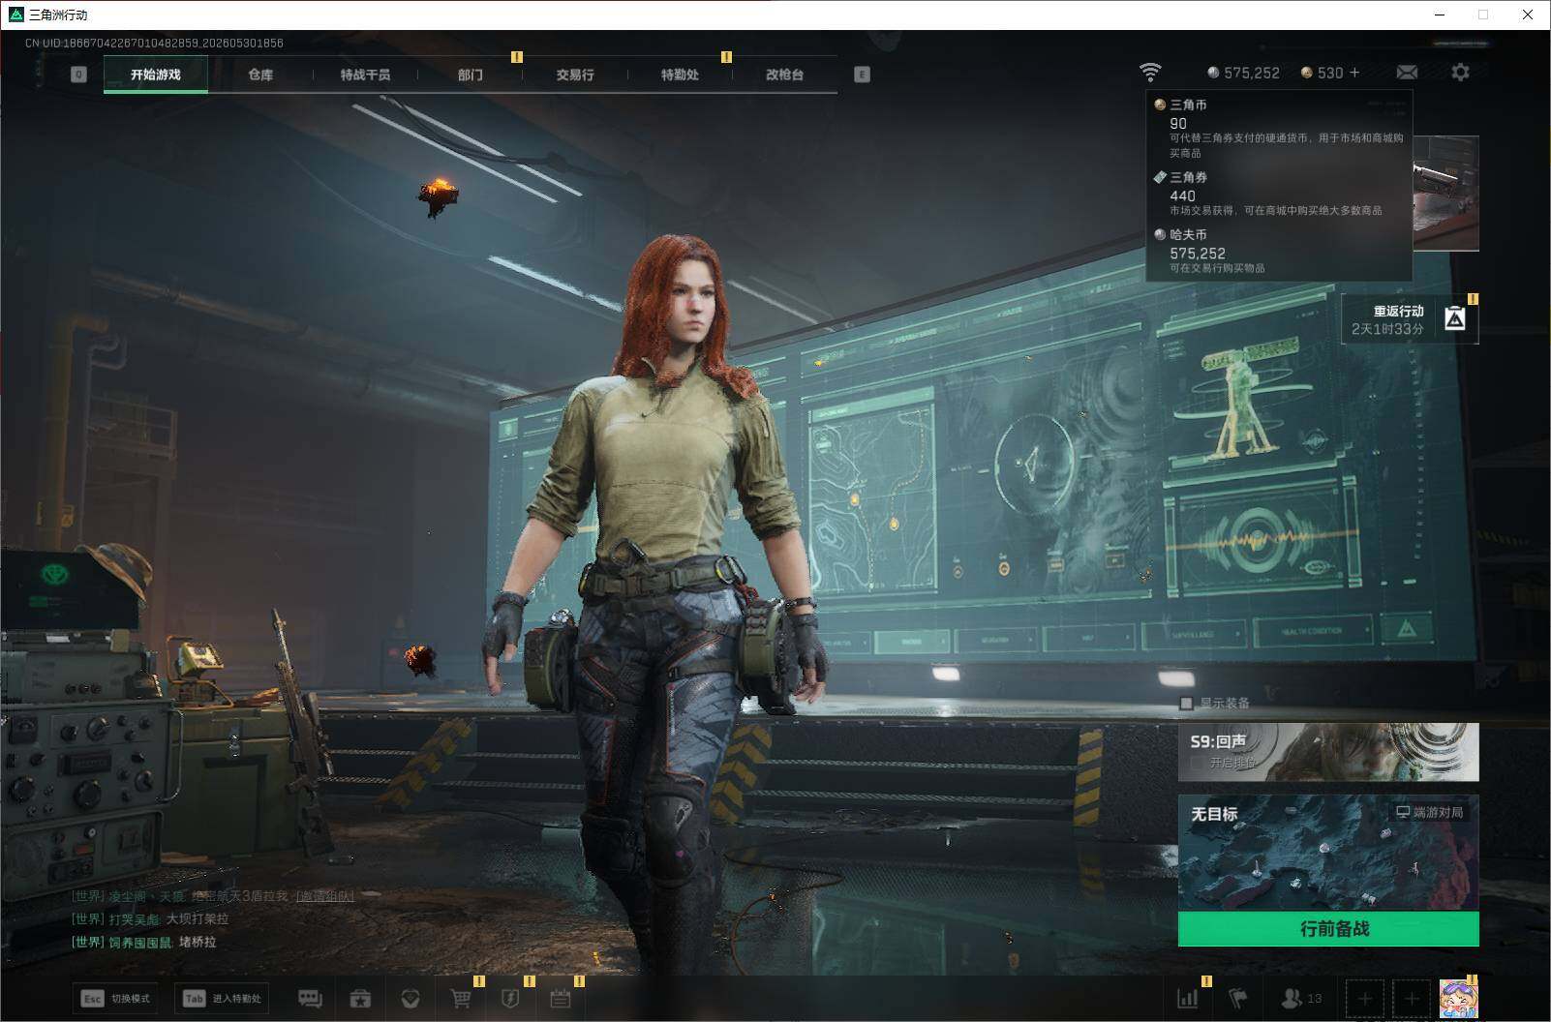Switch to the 特战干员 tab
This screenshot has height=1022, width=1551.
point(365,75)
